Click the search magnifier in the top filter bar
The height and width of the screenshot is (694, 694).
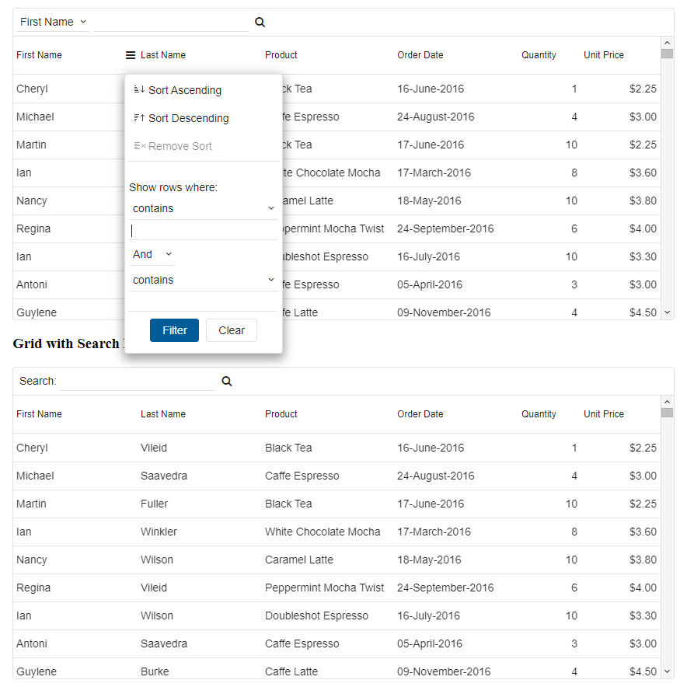click(x=260, y=23)
